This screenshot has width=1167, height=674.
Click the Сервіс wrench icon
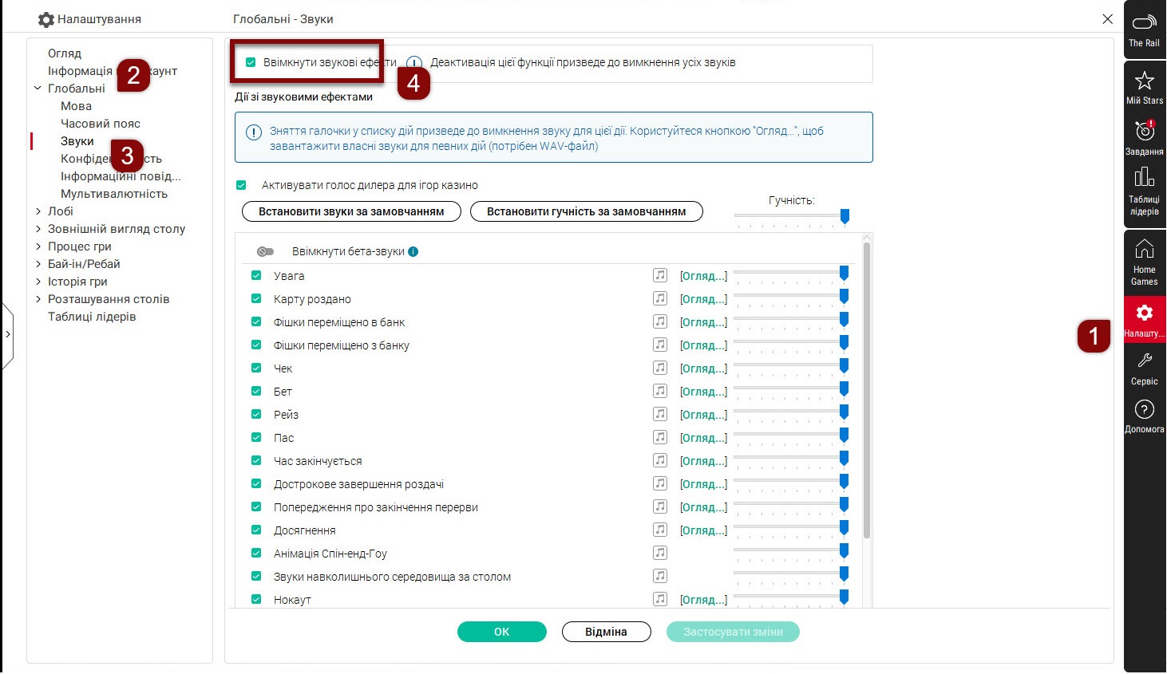(x=1144, y=362)
